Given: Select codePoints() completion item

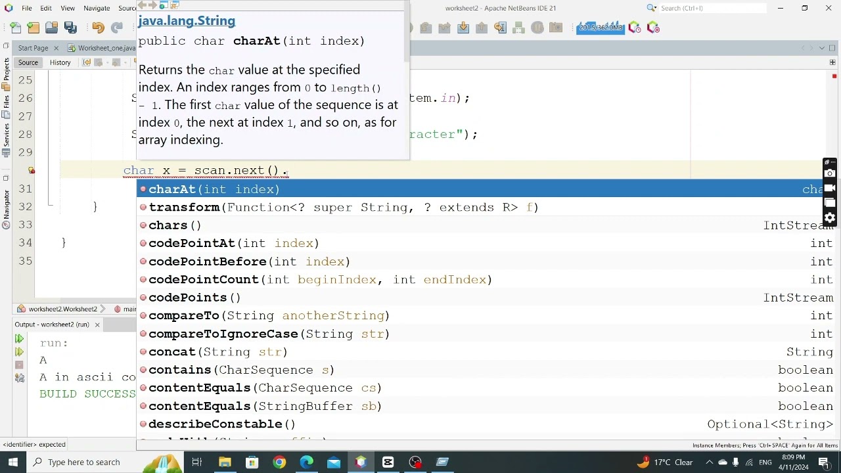Looking at the screenshot, I should click(x=486, y=298).
